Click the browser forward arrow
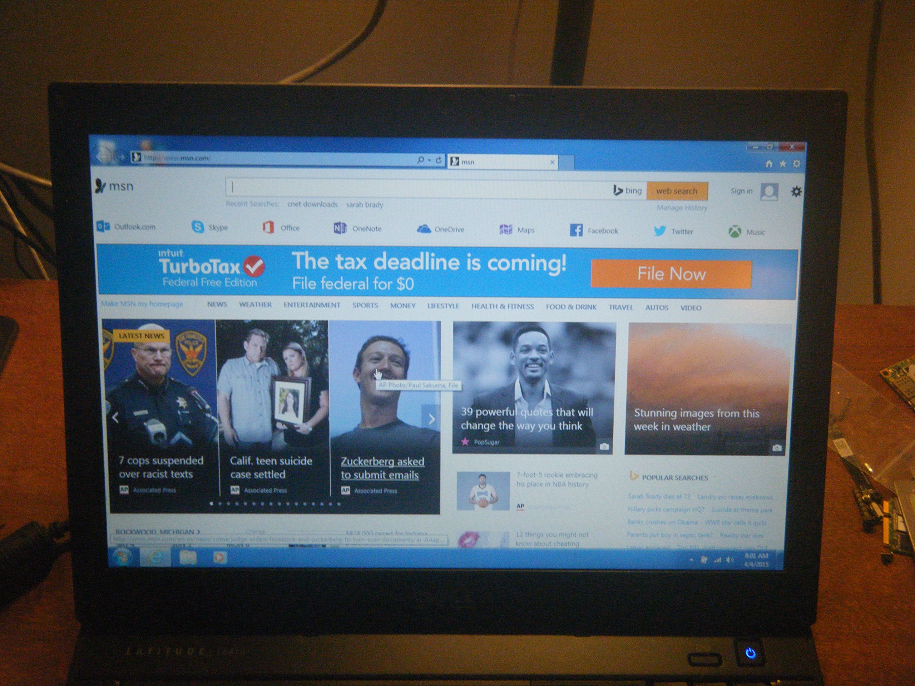This screenshot has width=915, height=686. (120, 157)
